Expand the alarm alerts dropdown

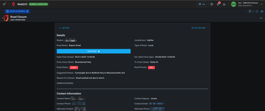(251, 11)
